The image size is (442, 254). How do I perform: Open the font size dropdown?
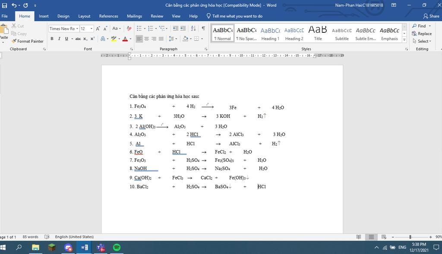(x=92, y=28)
